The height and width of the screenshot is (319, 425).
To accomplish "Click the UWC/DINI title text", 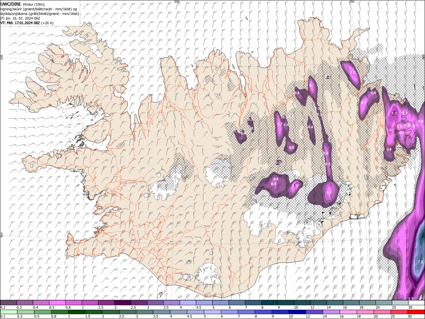I will click(x=10, y=4).
